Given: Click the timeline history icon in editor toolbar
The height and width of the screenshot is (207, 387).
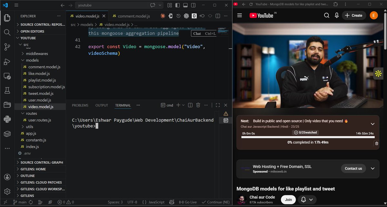Looking at the screenshot, I should tap(178, 16).
